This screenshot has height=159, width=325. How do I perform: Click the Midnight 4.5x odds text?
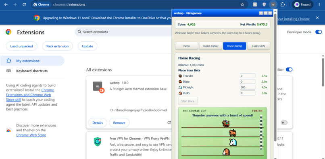click(264, 88)
